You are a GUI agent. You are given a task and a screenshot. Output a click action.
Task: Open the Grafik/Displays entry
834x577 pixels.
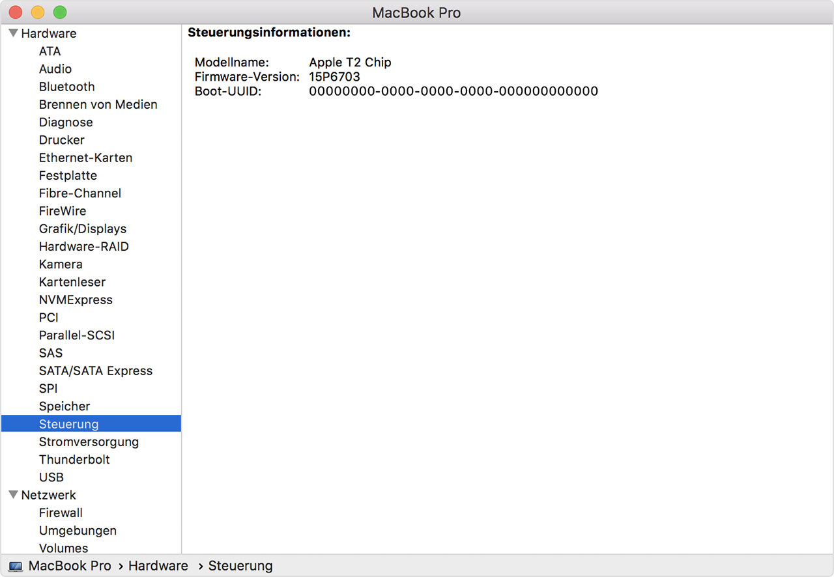tap(82, 229)
